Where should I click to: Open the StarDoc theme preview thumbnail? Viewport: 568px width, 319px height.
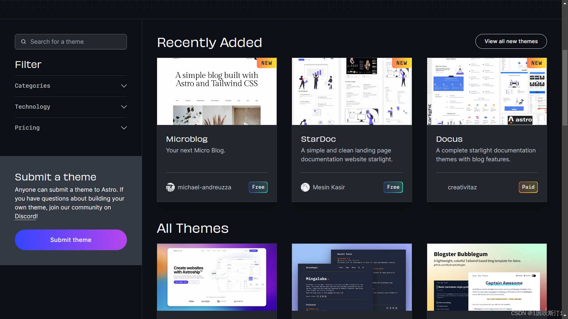[352, 91]
